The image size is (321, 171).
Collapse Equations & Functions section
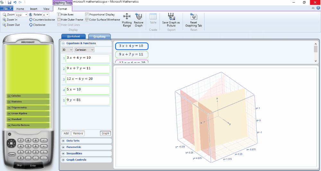click(63, 43)
